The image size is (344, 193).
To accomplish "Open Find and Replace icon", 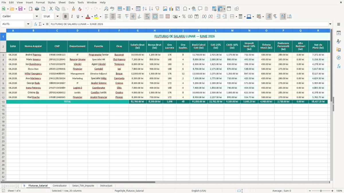I will pyautogui.click(x=106, y=9).
